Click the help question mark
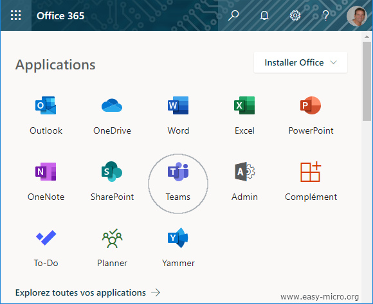Image resolution: width=373 pixels, height=304 pixels. click(x=325, y=15)
